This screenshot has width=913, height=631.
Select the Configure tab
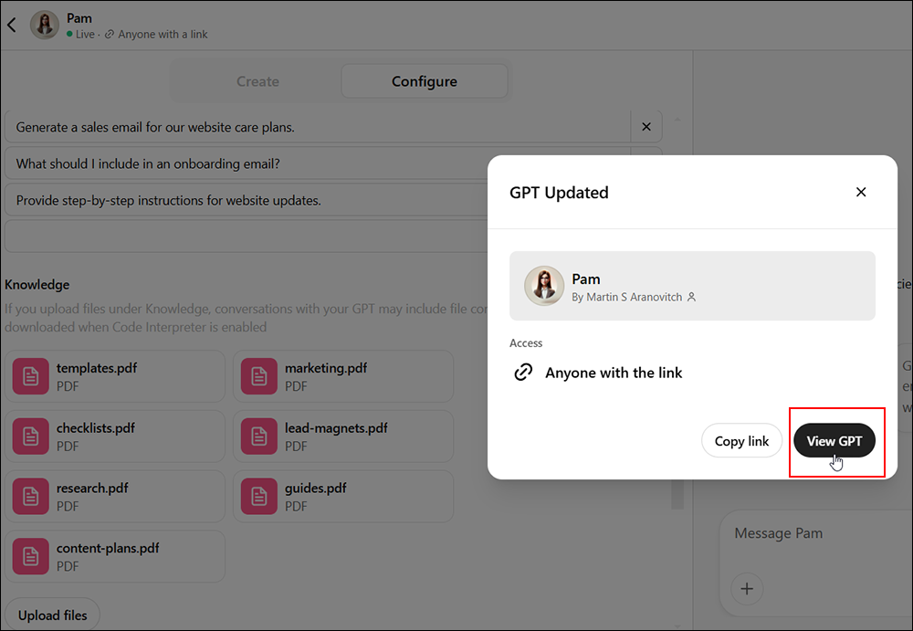tap(425, 81)
